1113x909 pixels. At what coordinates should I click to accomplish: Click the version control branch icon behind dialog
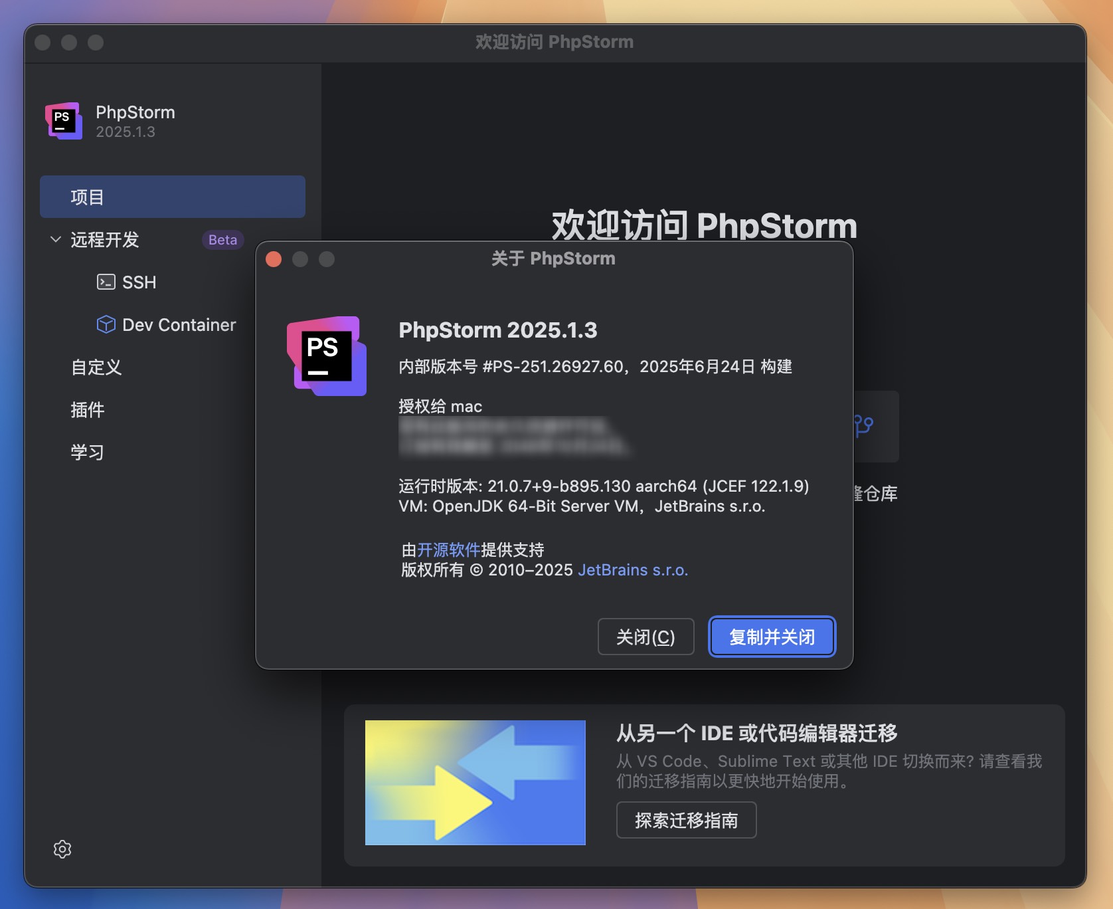click(864, 425)
